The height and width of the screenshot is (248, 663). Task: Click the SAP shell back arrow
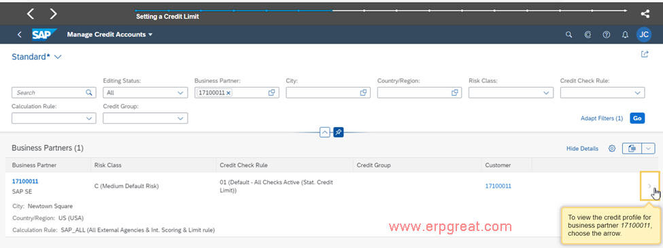point(19,35)
